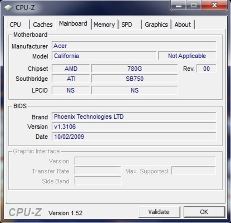
Task: Click the Not Applicable model field
Action: pos(187,56)
